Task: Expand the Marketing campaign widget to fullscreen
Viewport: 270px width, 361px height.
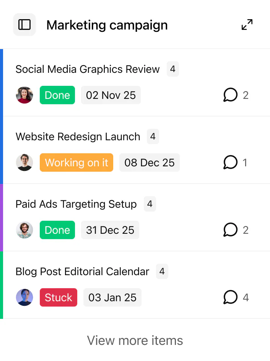Action: (247, 24)
